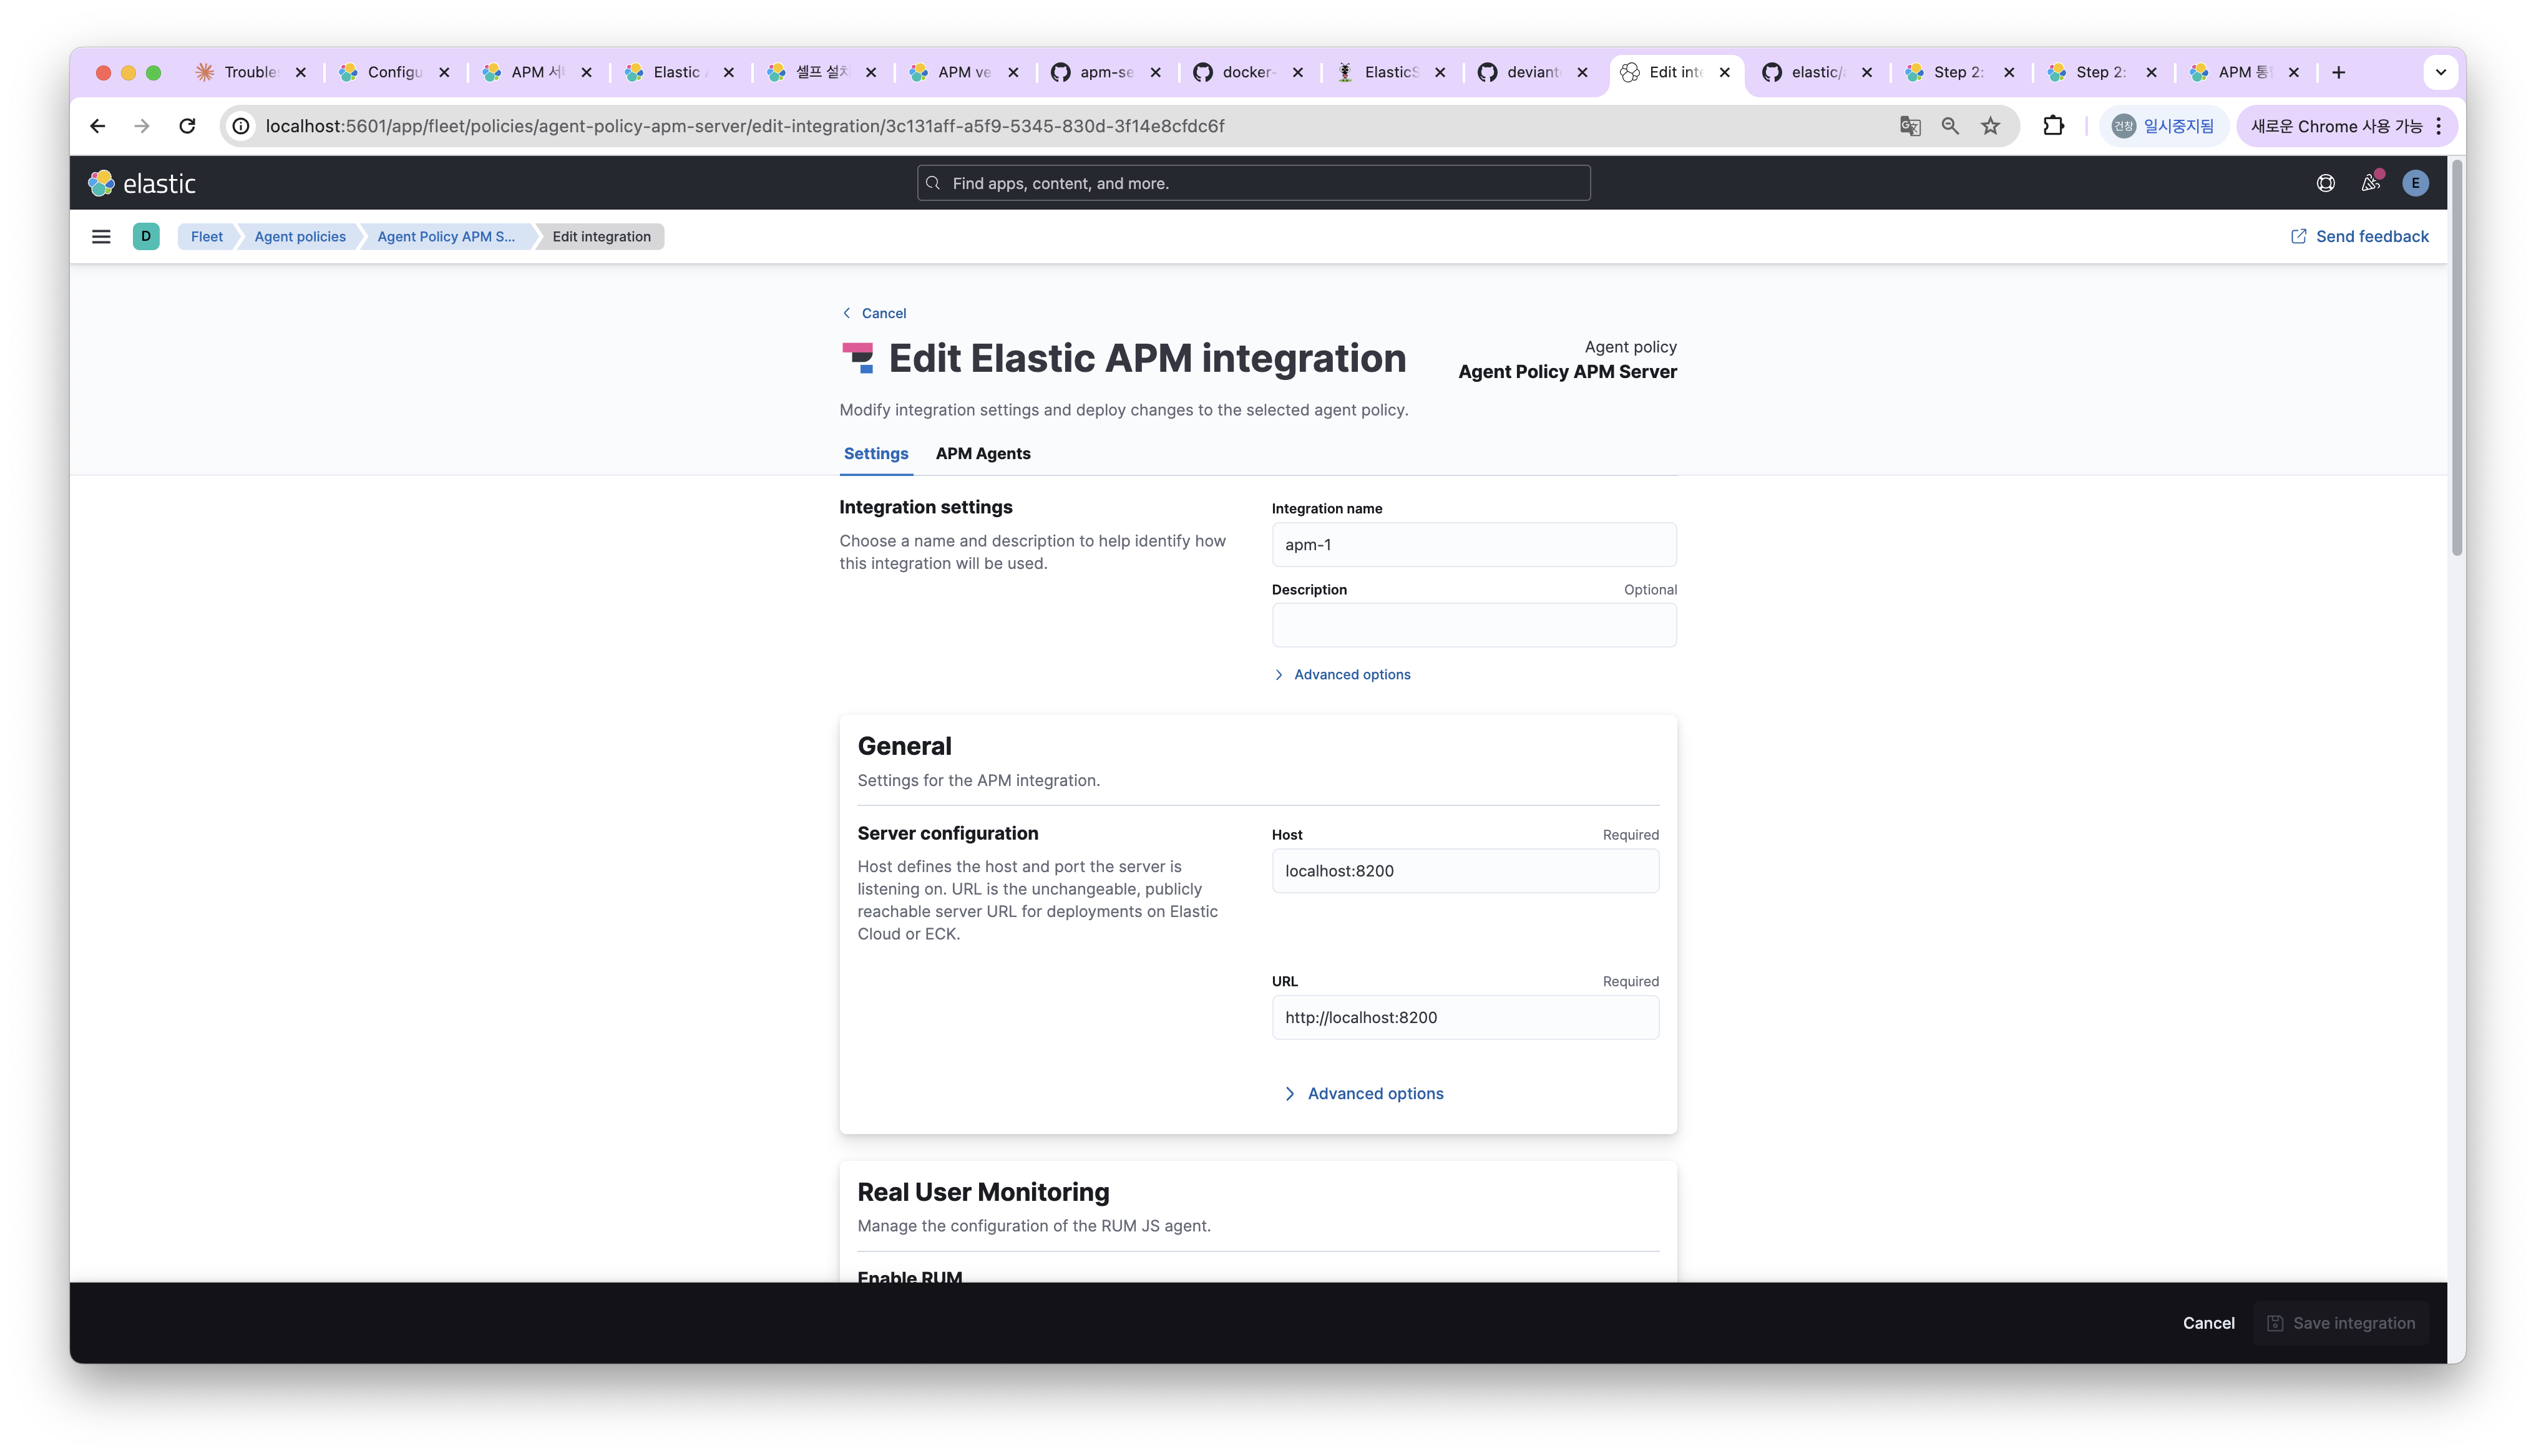Open the Chrome extensions puzzle icon

coord(2053,126)
